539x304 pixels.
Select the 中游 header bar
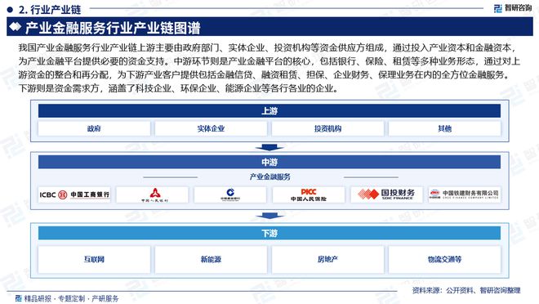pos(269,162)
